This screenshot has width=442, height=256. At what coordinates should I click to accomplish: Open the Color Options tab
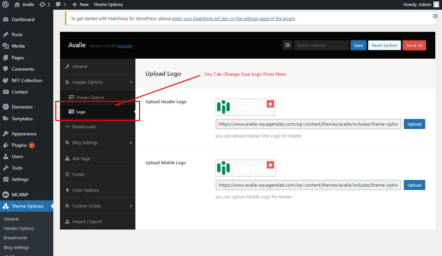click(x=98, y=190)
